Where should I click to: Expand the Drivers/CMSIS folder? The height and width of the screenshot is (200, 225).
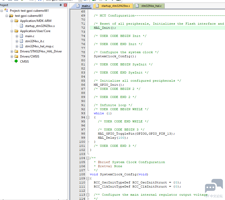pyautogui.click(x=12, y=56)
